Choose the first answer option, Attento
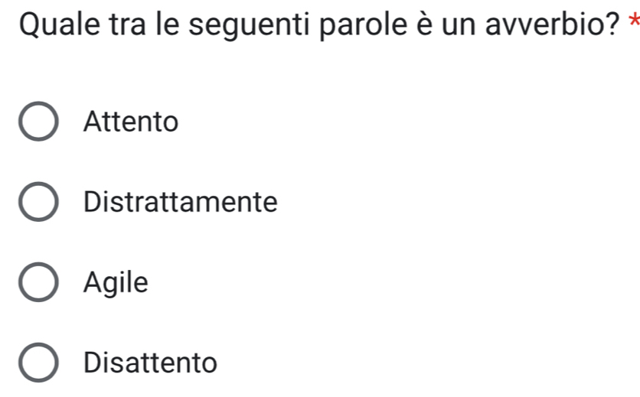The height and width of the screenshot is (397, 640). (x=38, y=122)
